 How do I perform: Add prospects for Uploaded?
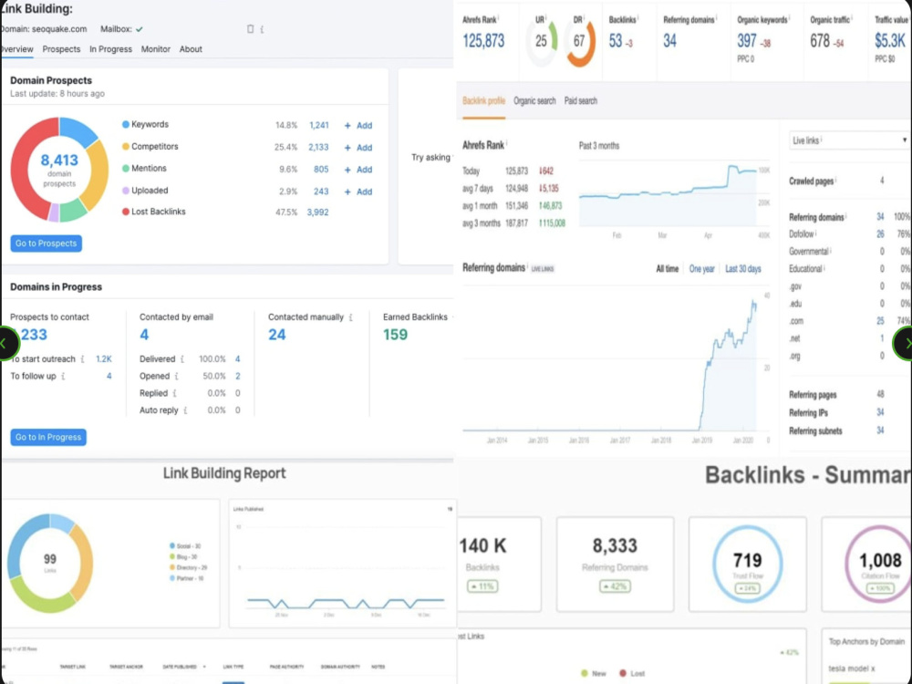[358, 192]
